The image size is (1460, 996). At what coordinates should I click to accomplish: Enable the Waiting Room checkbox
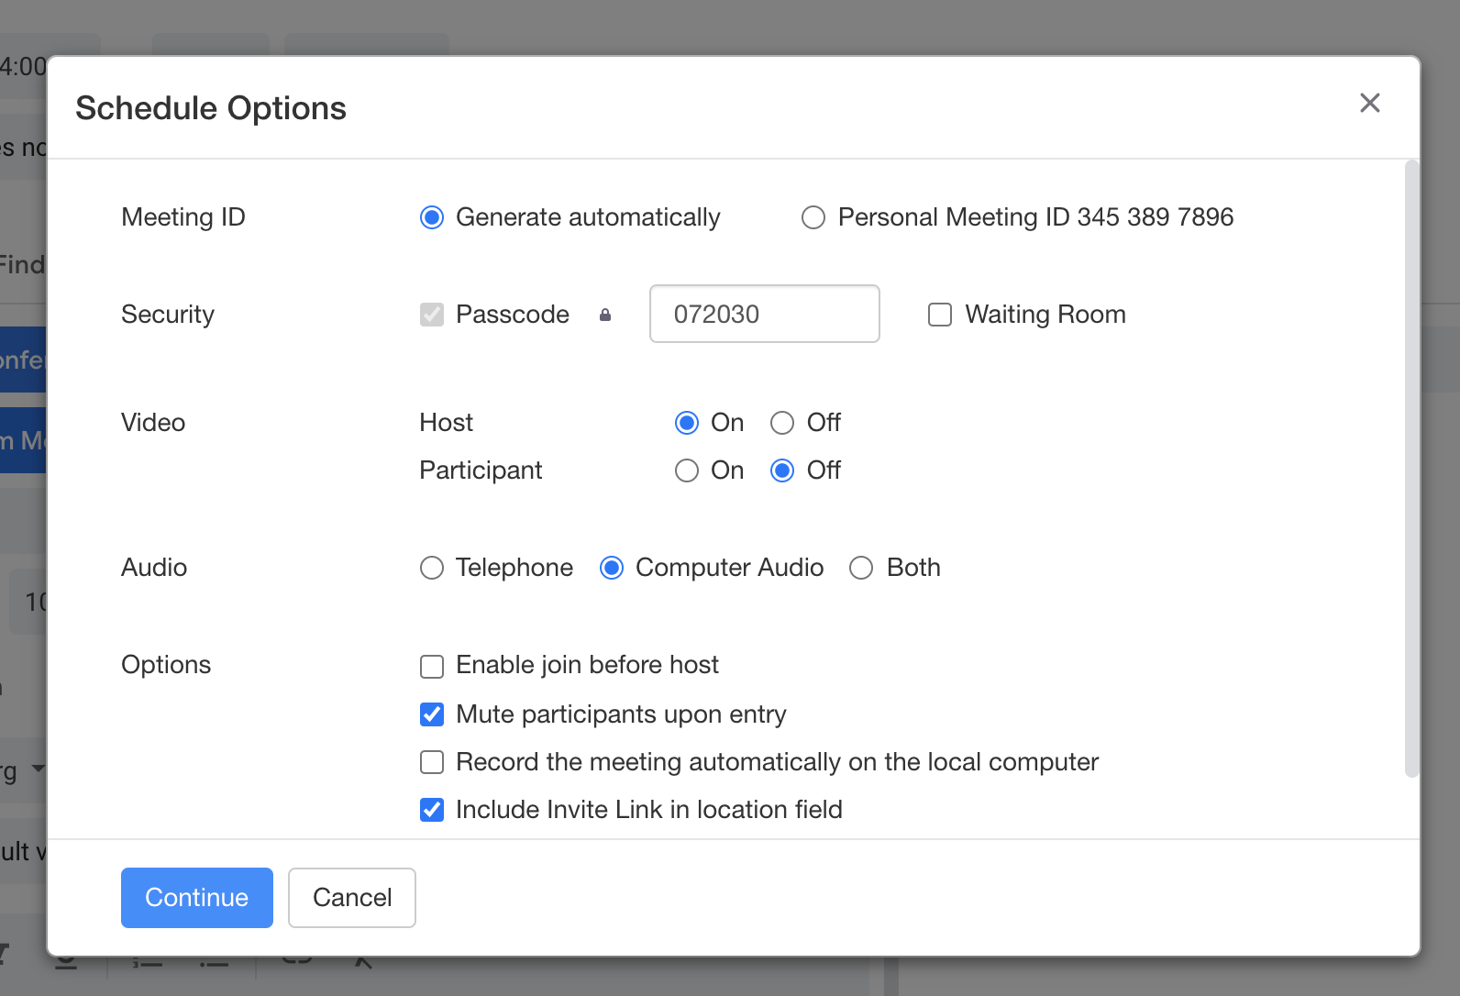940,315
